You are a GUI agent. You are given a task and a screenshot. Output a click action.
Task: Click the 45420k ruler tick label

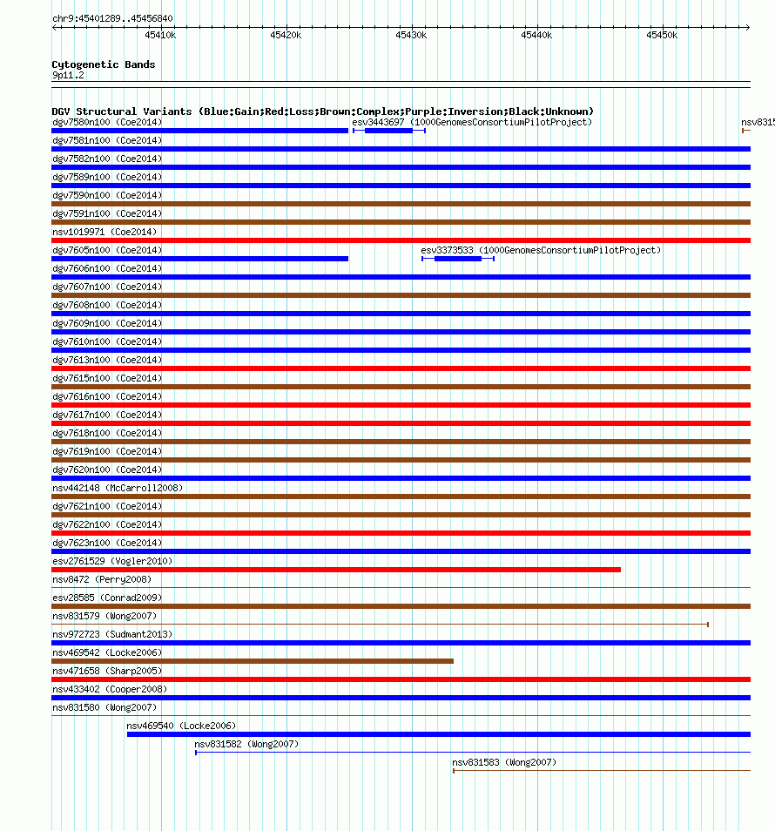coord(286,35)
